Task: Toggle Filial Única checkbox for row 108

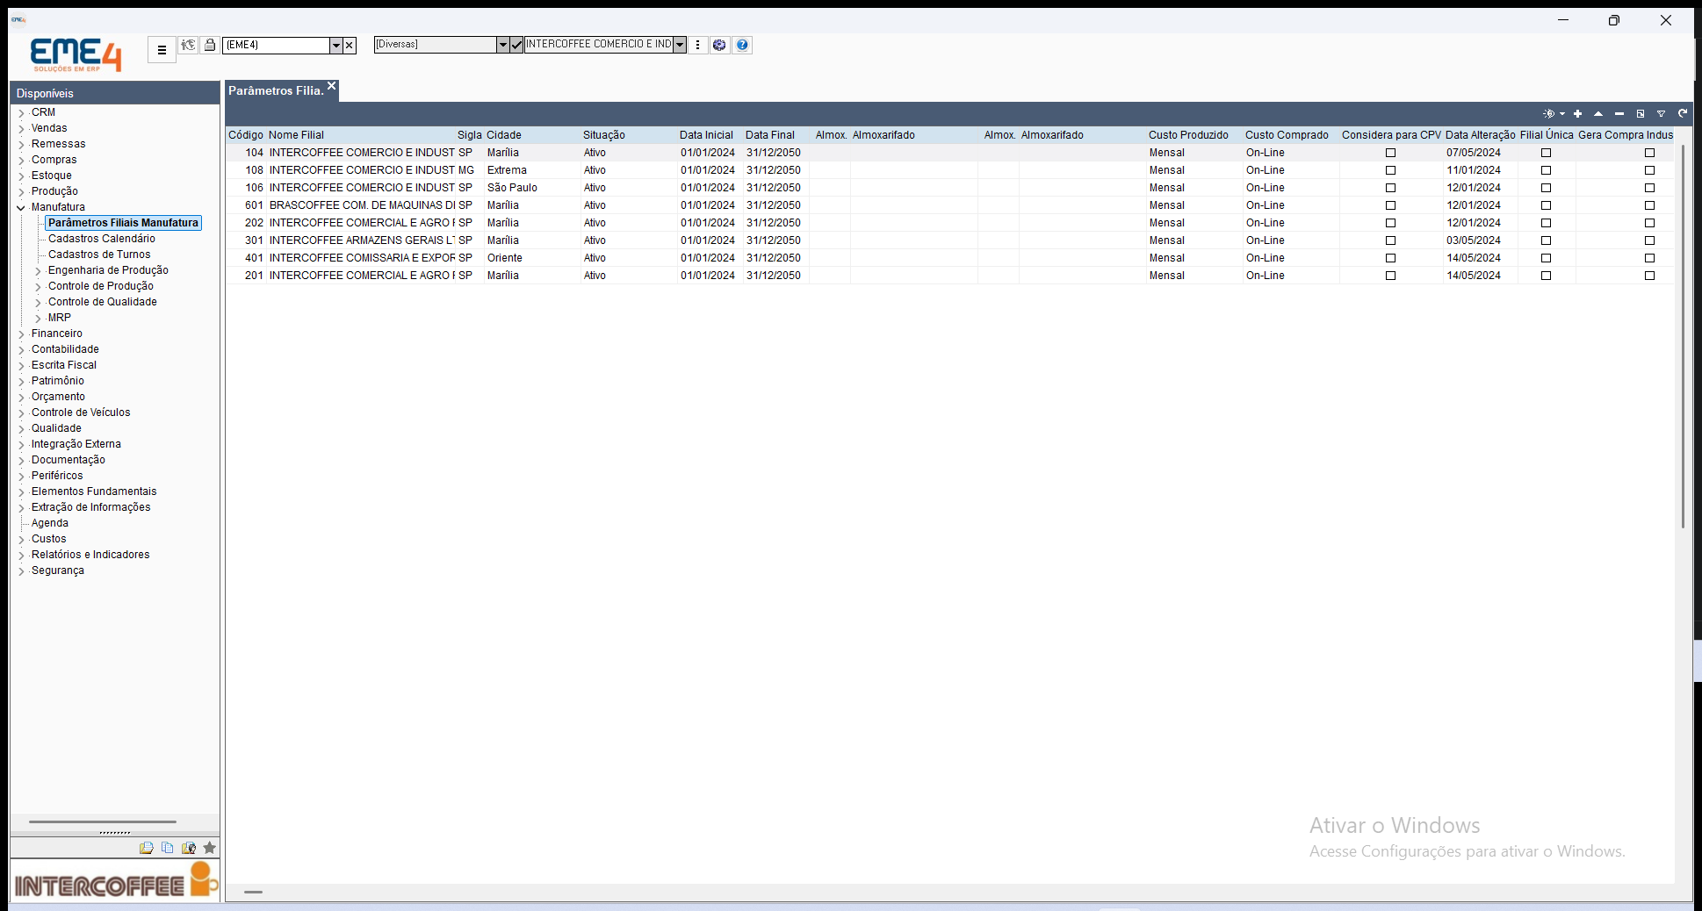Action: tap(1546, 170)
